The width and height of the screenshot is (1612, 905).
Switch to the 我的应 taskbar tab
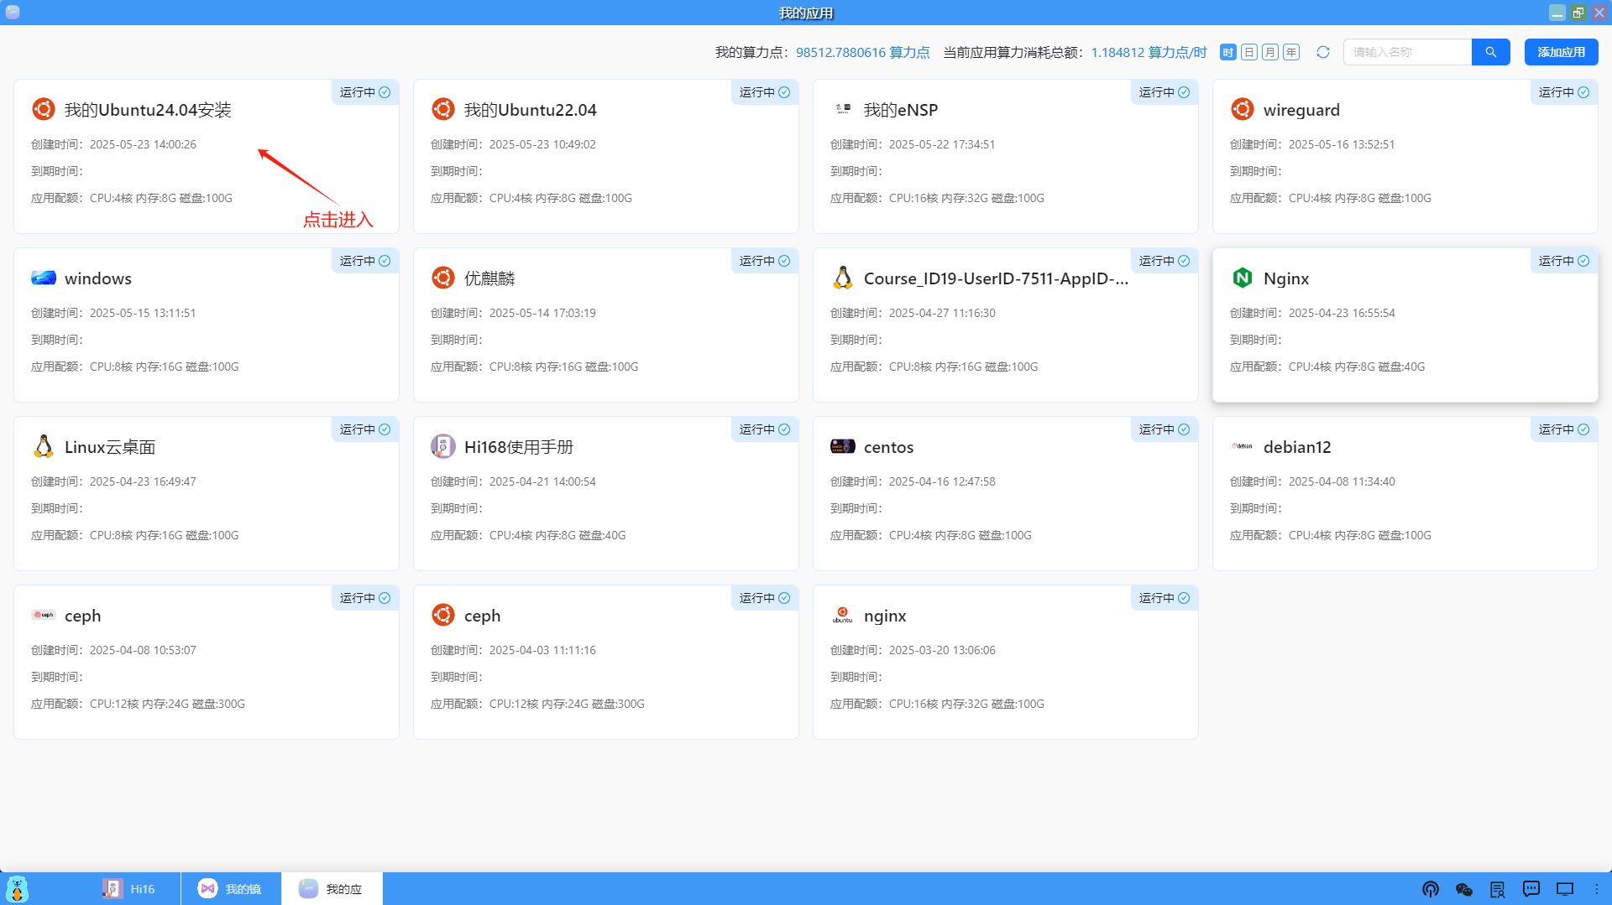tap(332, 889)
